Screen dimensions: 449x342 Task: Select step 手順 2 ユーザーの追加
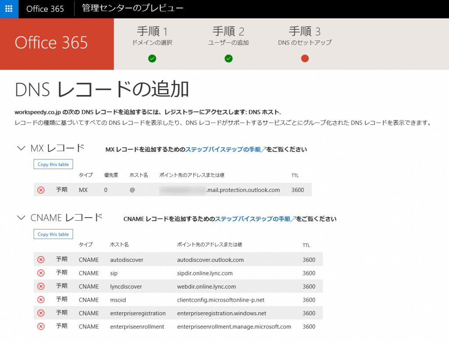pos(228,36)
